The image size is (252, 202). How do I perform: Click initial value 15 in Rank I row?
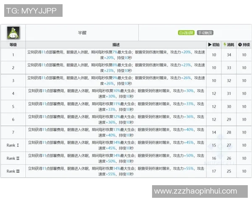214,145
